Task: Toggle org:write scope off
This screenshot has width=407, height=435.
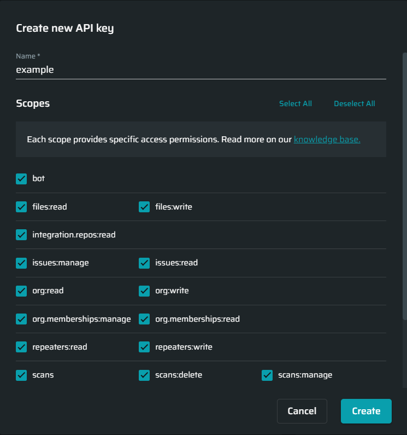Action: pyautogui.click(x=144, y=291)
